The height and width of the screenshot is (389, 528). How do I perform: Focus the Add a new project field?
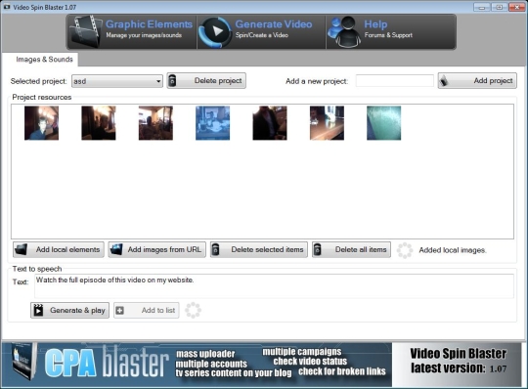pyautogui.click(x=395, y=81)
